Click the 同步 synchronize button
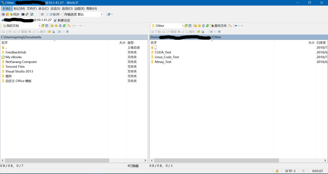Image resolution: width=328 pixels, height=174 pixels. coord(14,14)
